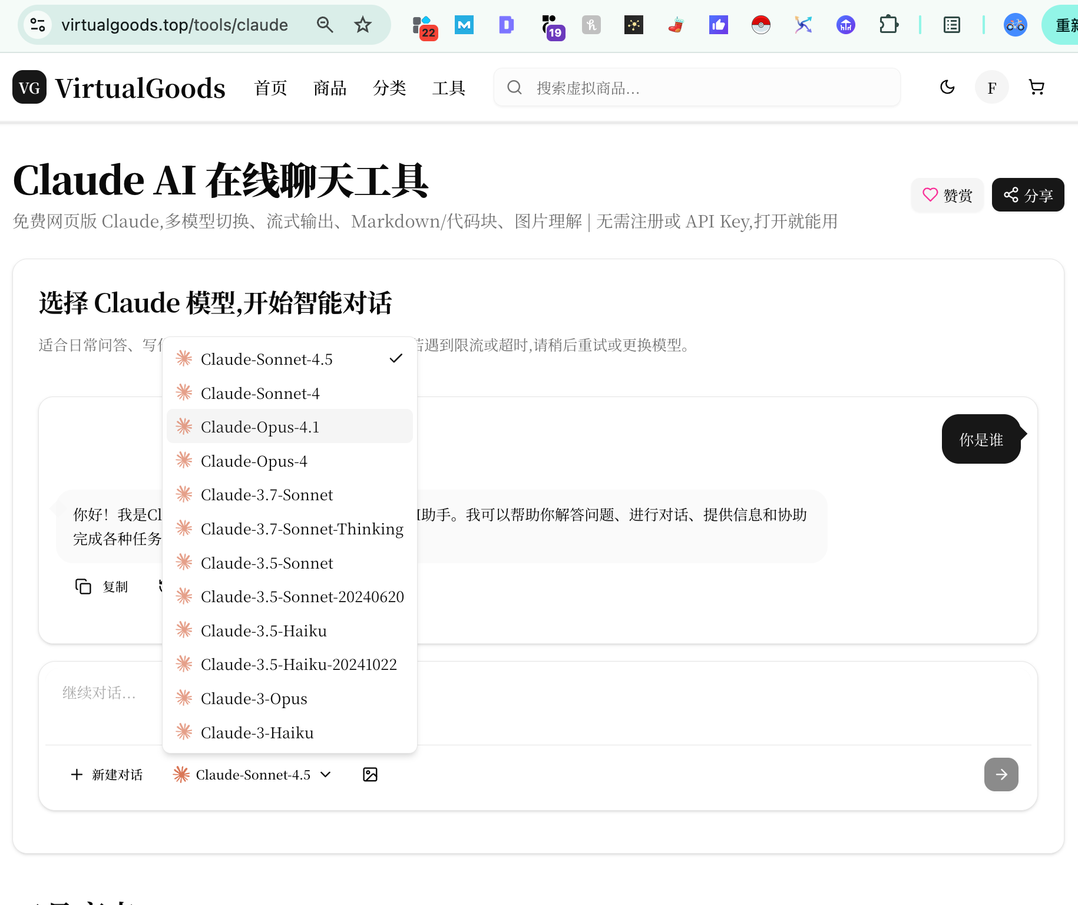Click the VG VirtualGoods logo

click(119, 88)
